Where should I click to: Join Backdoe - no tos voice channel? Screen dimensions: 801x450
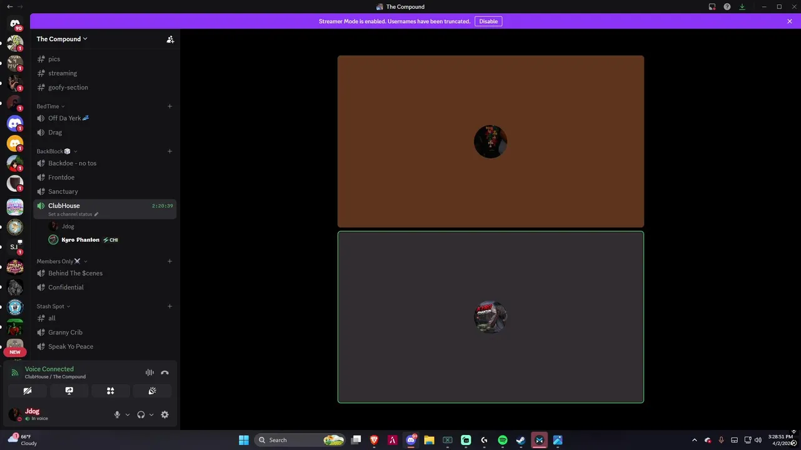[x=105, y=163]
